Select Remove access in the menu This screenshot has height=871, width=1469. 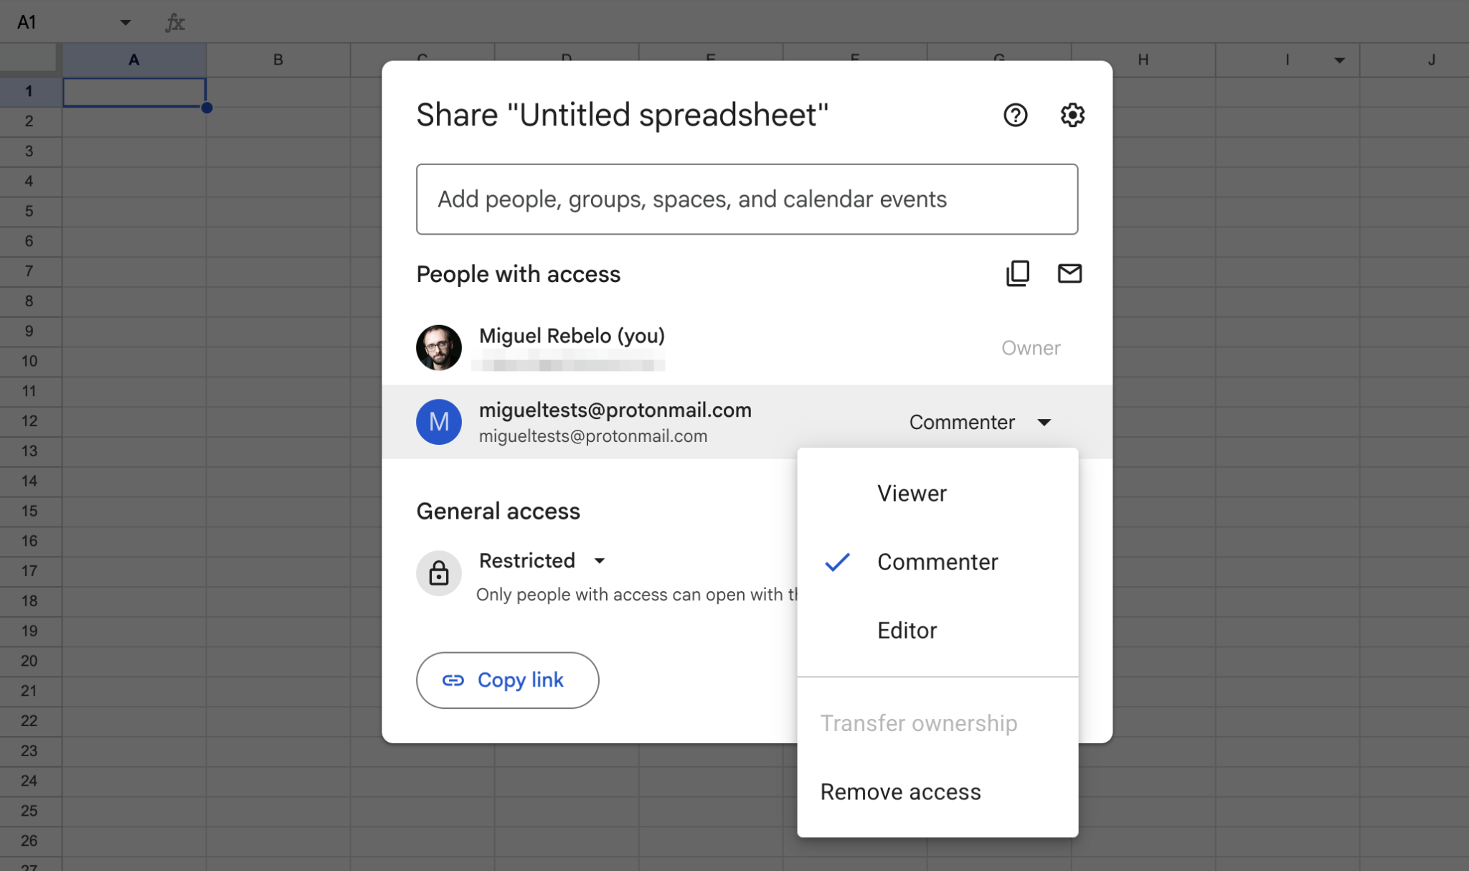click(x=937, y=792)
